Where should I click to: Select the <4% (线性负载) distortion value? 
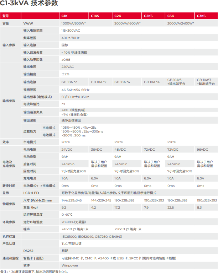(x=73, y=110)
